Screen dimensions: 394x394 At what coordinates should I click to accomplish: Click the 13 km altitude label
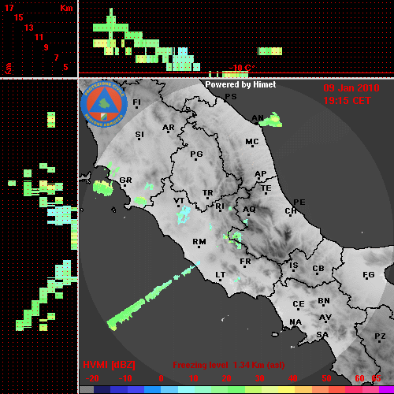pos(29,28)
